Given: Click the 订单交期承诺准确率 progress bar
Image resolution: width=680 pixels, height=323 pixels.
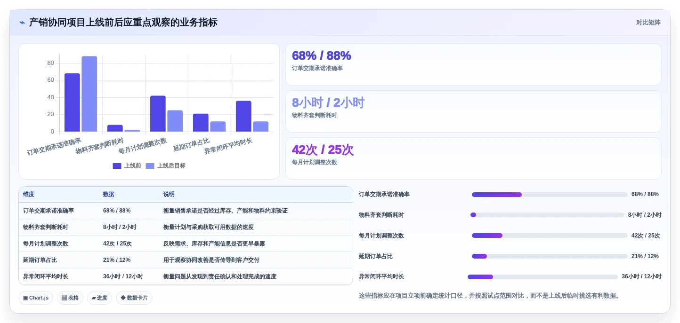Looking at the screenshot, I should (x=550, y=195).
